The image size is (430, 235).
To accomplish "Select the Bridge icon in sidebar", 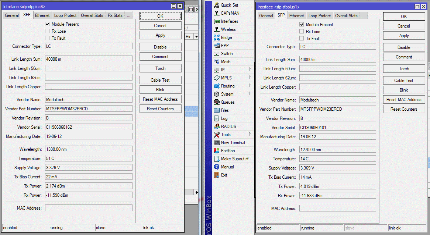I will tap(217, 38).
